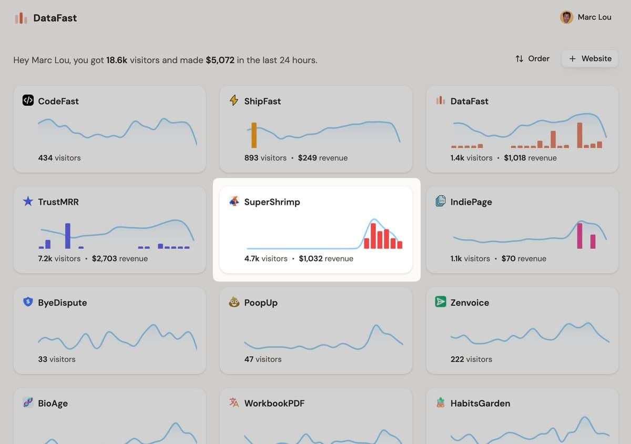This screenshot has height=444, width=631.
Task: Click the TrustMRR tall purple revenue bar
Action: (67, 236)
